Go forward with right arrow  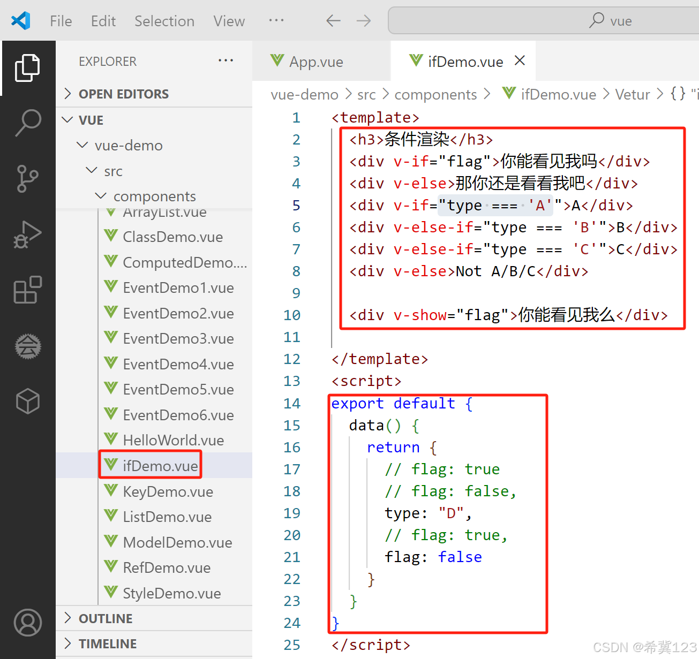coord(364,21)
